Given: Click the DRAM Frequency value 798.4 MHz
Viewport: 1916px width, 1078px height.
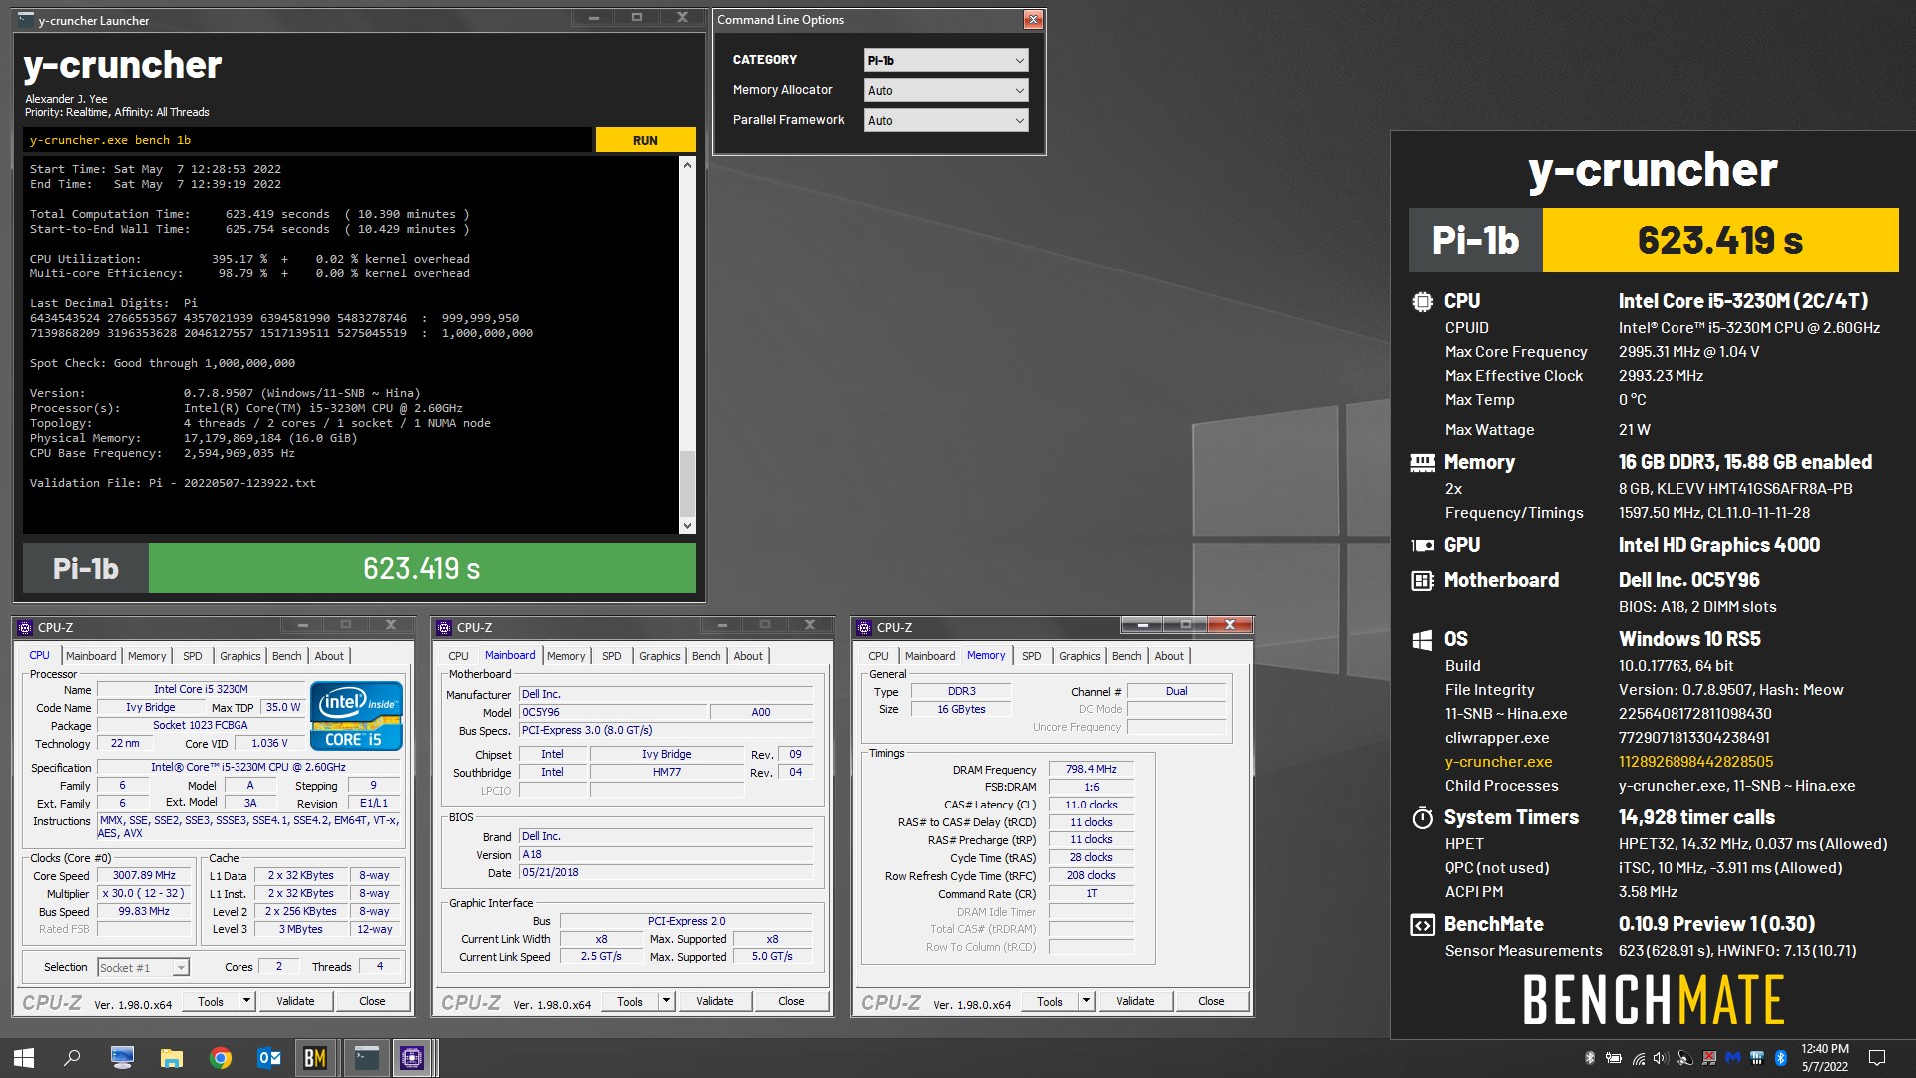Looking at the screenshot, I should [x=1091, y=769].
